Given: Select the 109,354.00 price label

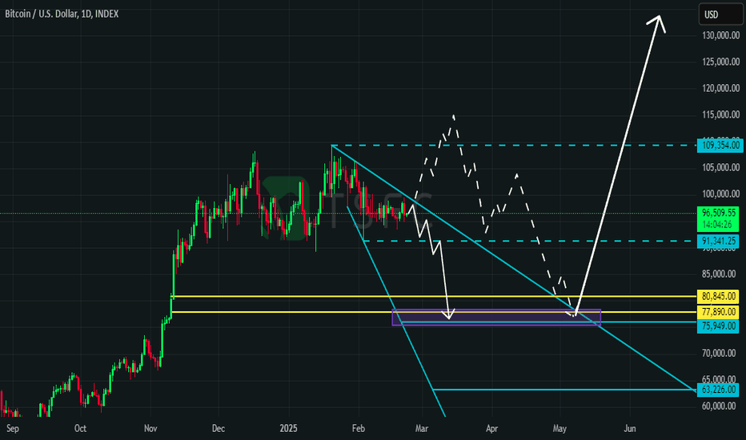Looking at the screenshot, I should pos(719,145).
